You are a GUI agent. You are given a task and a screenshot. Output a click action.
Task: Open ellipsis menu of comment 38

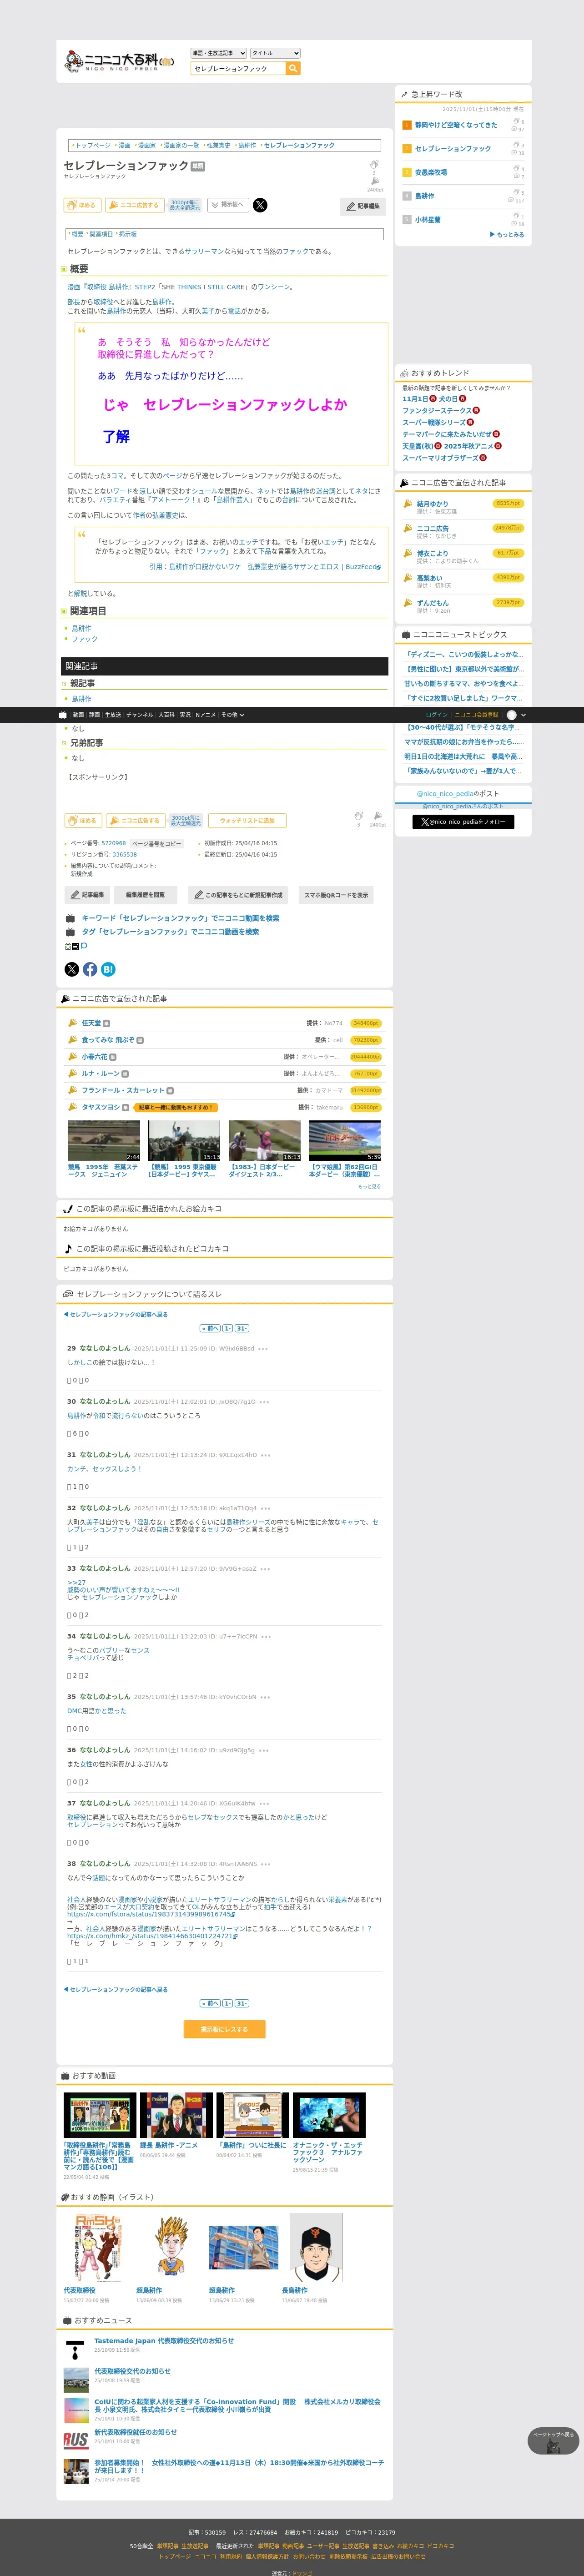click(x=265, y=1864)
